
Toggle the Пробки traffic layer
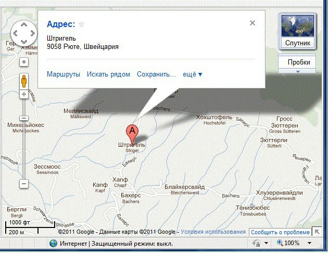tap(298, 62)
